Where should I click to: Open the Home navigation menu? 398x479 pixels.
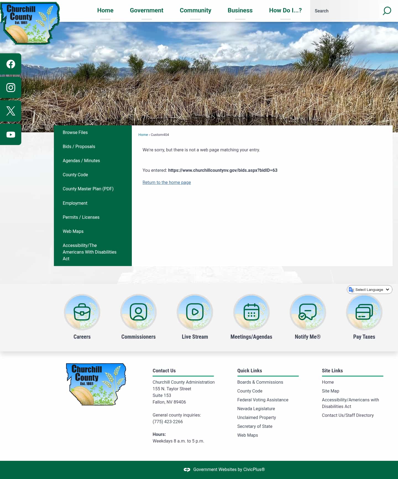[105, 10]
